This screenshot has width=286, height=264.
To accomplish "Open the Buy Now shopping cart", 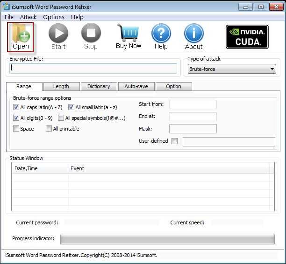I will (x=129, y=36).
